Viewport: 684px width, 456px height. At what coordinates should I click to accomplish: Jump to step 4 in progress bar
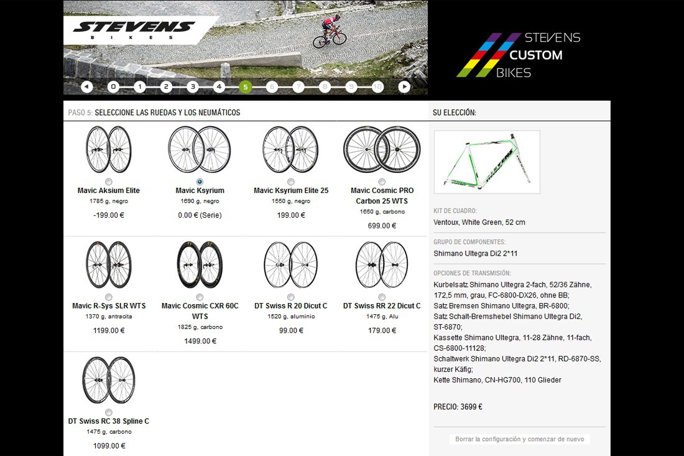coord(219,87)
